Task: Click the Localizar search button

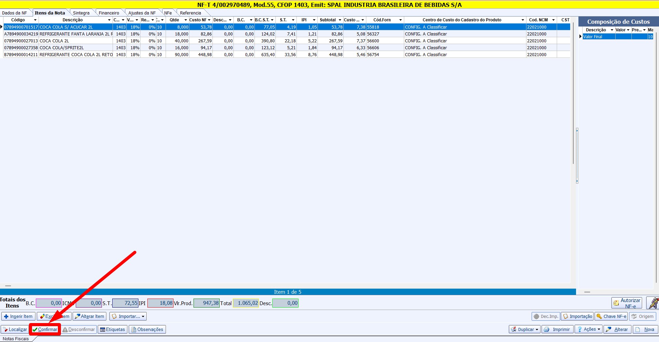Action: tap(15, 329)
